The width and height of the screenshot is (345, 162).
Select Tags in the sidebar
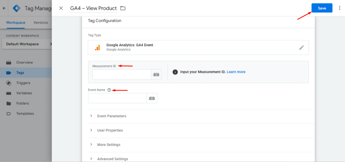(x=20, y=72)
